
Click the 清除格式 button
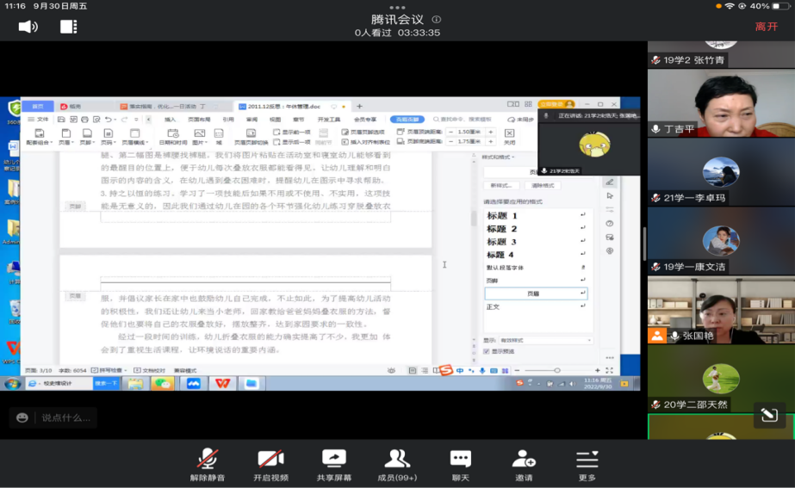click(543, 185)
